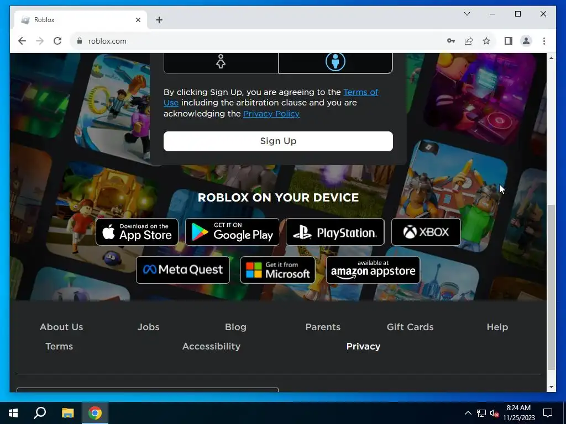Open the Terms footer link
566x424 pixels.
click(x=59, y=347)
